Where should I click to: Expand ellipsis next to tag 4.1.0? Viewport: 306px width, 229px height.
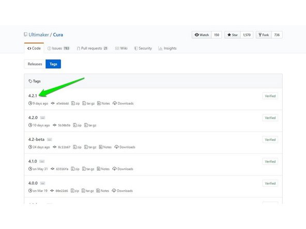pos(42,161)
